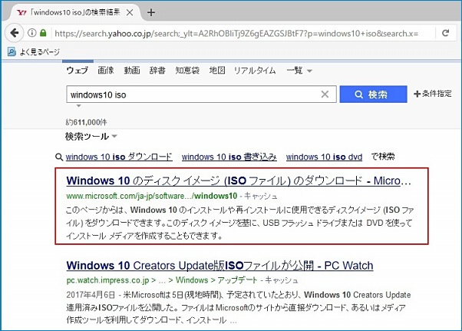Click related search windows 10 iso ダウンロード
The width and height of the screenshot is (462, 331).
[119, 157]
